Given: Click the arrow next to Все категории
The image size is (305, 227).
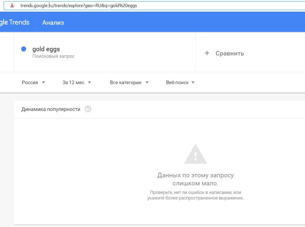Looking at the screenshot, I should [147, 82].
